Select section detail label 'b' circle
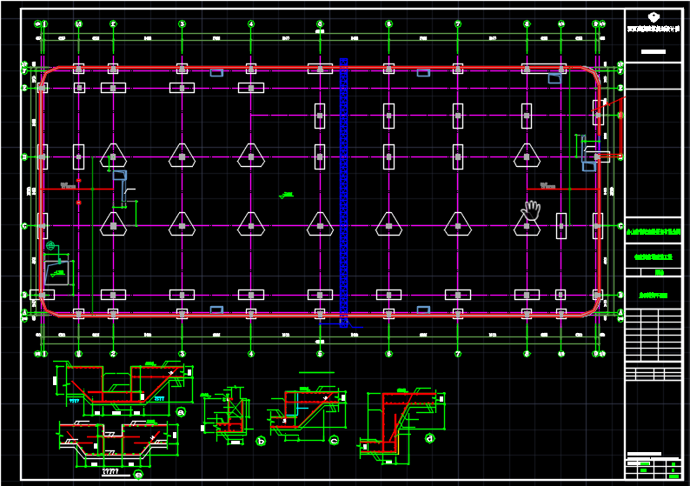 (261, 441)
